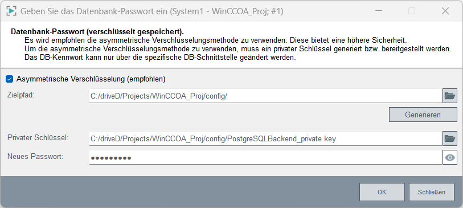Select the Neues Passwort field
The image size is (463, 208).
tap(265, 158)
